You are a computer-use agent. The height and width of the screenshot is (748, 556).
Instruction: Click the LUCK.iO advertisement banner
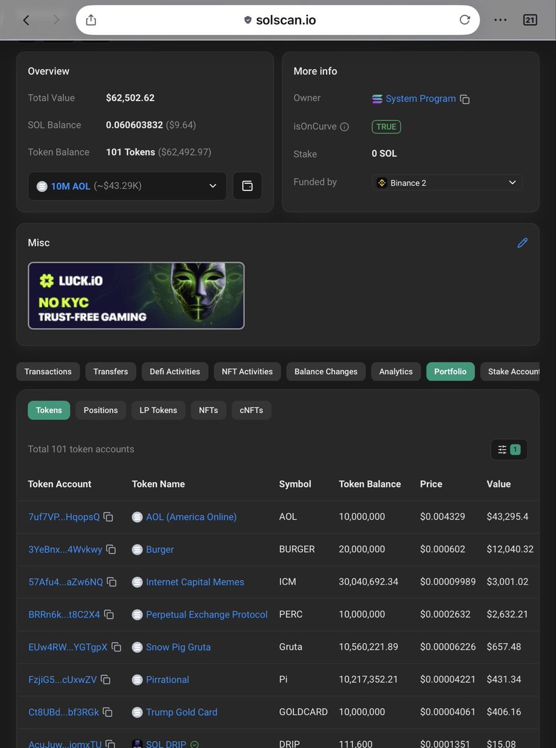point(136,295)
